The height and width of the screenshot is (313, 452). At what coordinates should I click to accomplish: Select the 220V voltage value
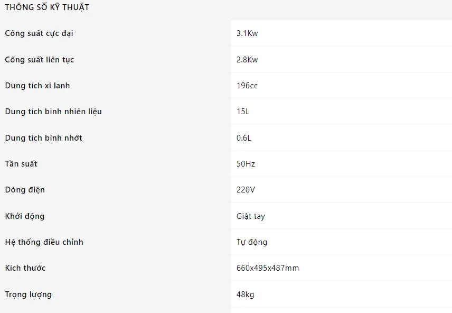pos(246,190)
